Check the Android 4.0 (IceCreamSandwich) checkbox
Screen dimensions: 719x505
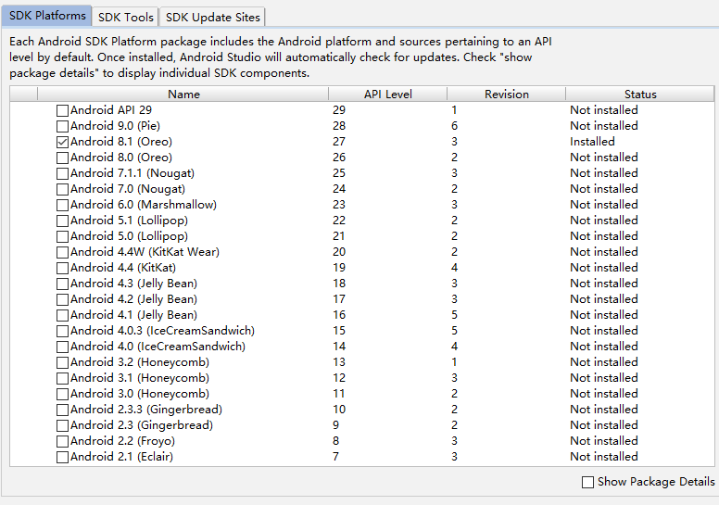coord(62,347)
